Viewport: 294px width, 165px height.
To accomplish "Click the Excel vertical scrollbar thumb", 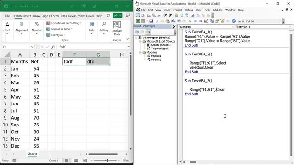I will coord(130,85).
